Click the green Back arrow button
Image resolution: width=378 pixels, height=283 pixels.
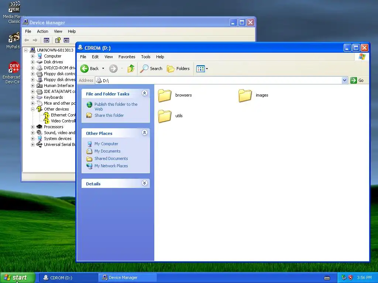pos(89,69)
